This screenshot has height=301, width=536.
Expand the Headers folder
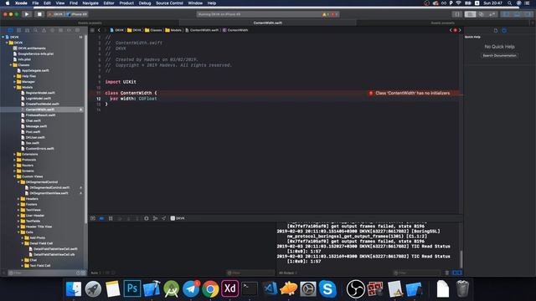click(18, 199)
